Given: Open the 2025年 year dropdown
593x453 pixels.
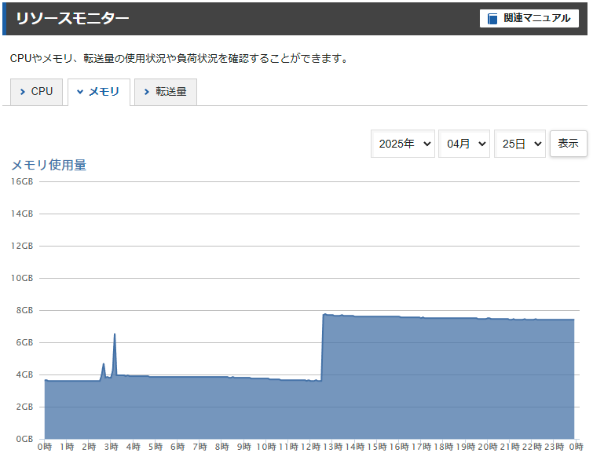Looking at the screenshot, I should pos(403,144).
